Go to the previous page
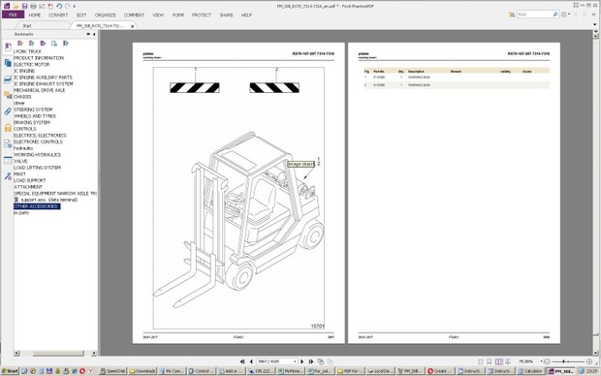This screenshot has width=601, height=376. (251, 361)
